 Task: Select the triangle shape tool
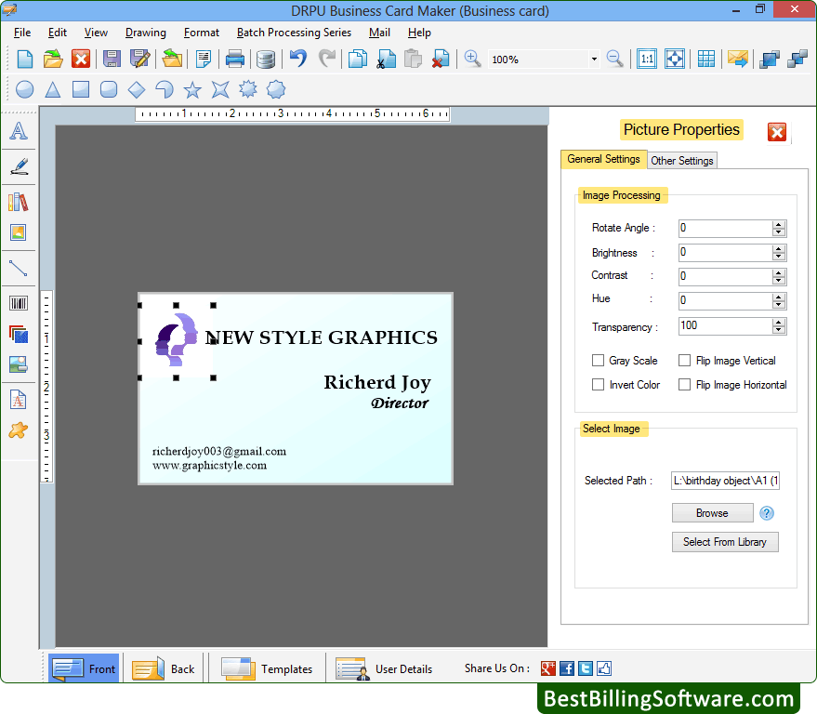click(x=53, y=89)
